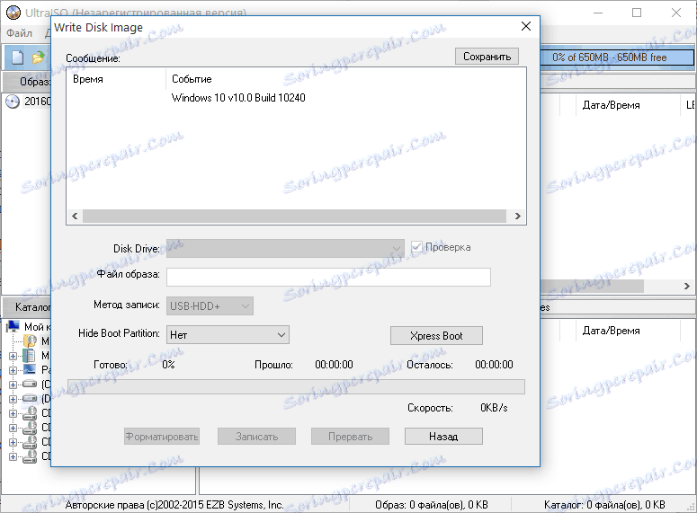Expand the last CD drive tree node

tap(13, 456)
